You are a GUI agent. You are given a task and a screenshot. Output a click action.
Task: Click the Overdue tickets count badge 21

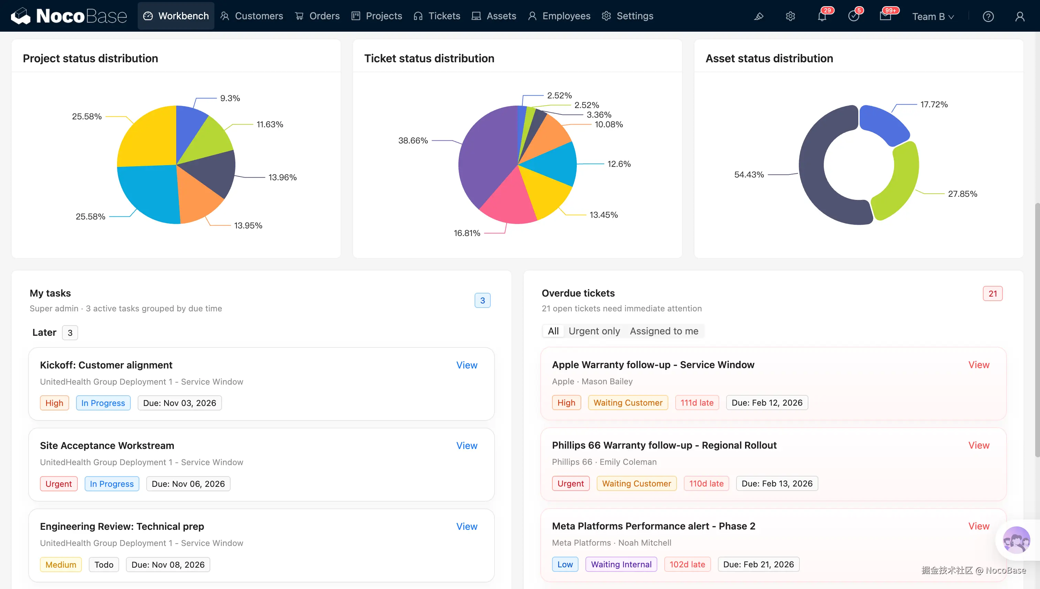[x=992, y=294]
